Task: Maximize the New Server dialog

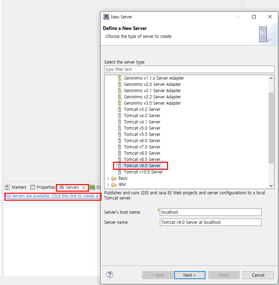Action: (254, 17)
